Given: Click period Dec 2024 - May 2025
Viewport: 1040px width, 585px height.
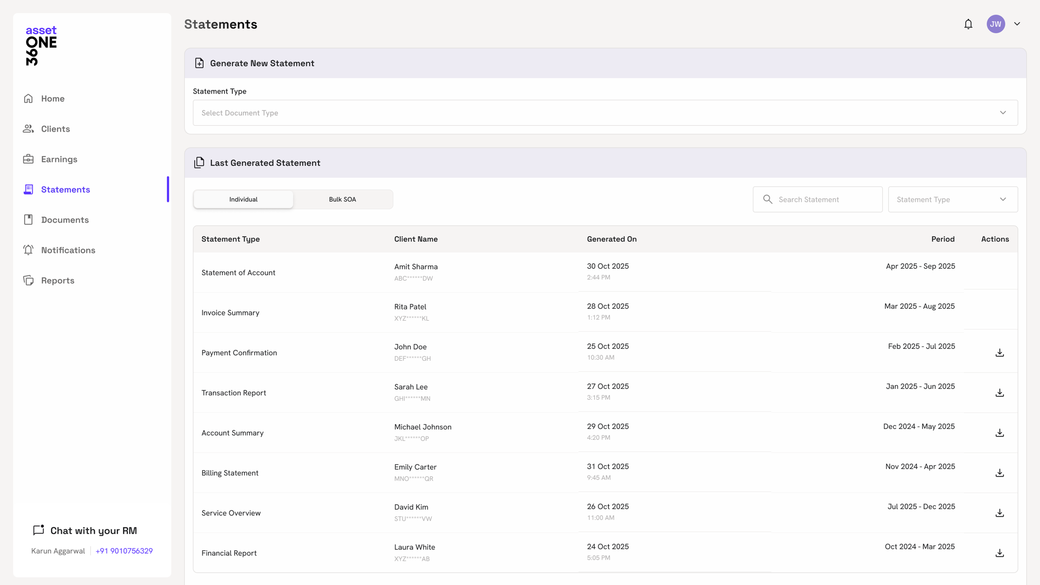Looking at the screenshot, I should [919, 426].
